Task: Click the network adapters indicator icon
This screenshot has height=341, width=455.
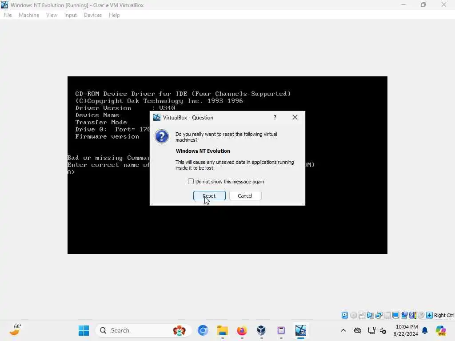Action: (x=379, y=315)
